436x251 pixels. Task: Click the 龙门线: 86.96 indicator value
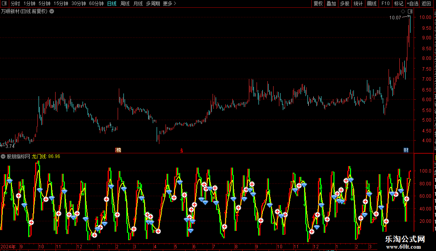[x=46, y=156]
